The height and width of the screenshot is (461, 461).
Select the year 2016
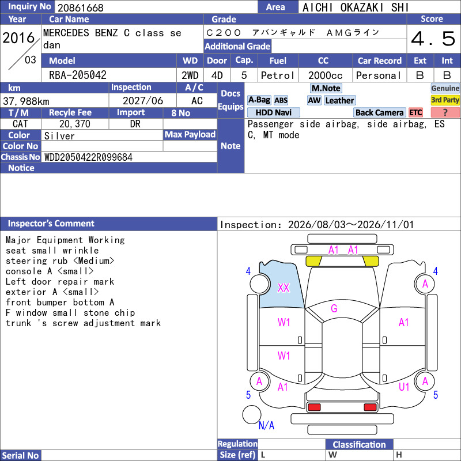[x=18, y=37]
